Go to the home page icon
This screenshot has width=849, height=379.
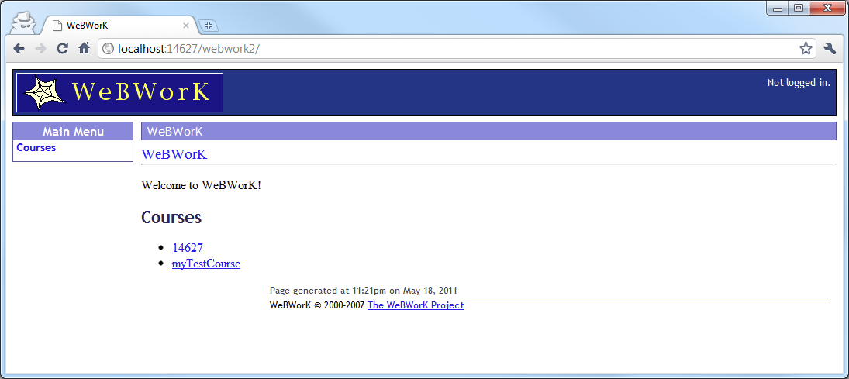[x=84, y=49]
